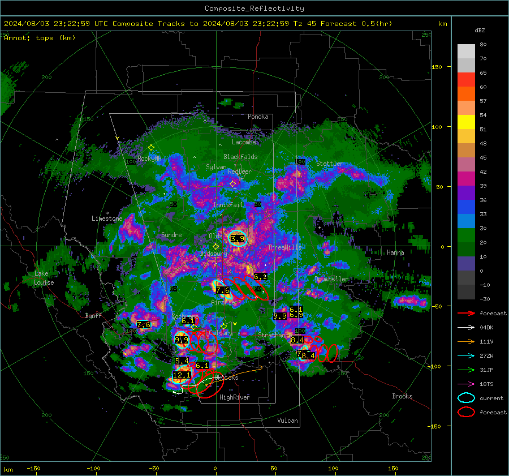Image resolution: width=509 pixels, height=476 pixels.
Task: Click the Banff city label
Action: pyautogui.click(x=93, y=315)
